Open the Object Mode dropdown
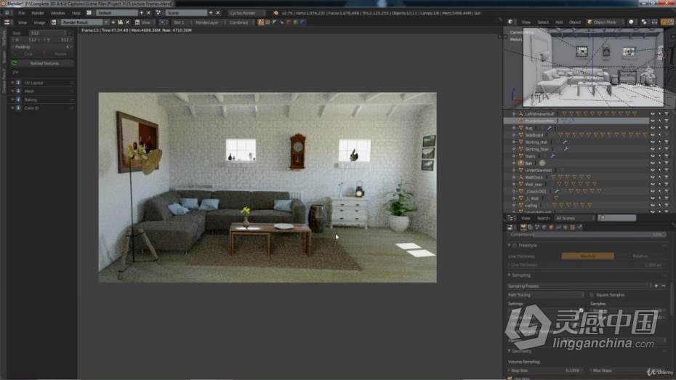The width and height of the screenshot is (676, 380). 605,22
